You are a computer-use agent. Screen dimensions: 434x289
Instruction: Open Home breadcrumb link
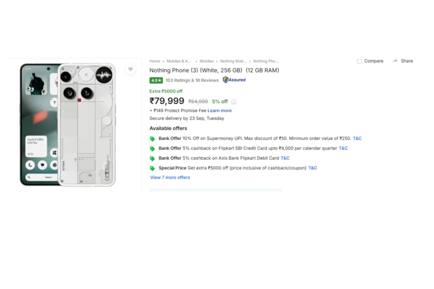pos(155,61)
